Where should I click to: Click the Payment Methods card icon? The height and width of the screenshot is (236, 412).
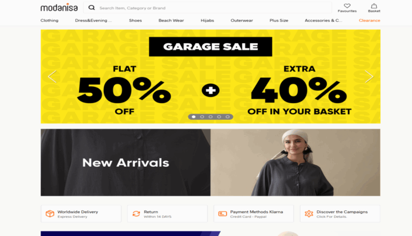tap(222, 214)
